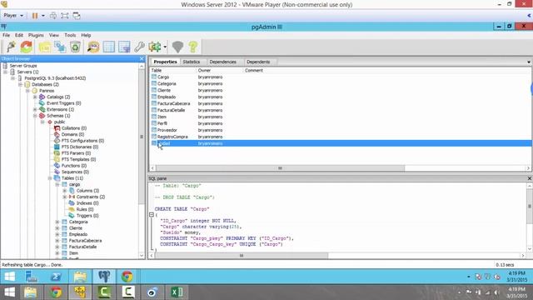Image resolution: width=533 pixels, height=300 pixels.
Task: Click the VMware unity mode icon
Action: [77, 16]
